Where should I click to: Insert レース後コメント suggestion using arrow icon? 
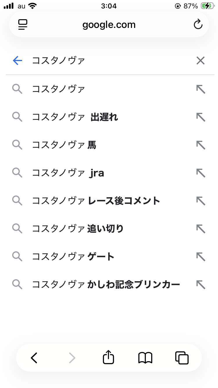click(x=201, y=201)
